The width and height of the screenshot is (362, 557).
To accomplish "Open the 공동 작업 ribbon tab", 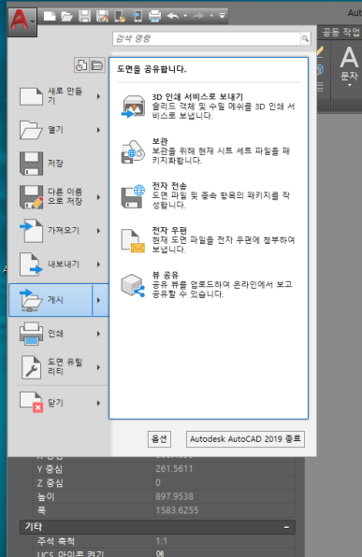I will pyautogui.click(x=340, y=33).
